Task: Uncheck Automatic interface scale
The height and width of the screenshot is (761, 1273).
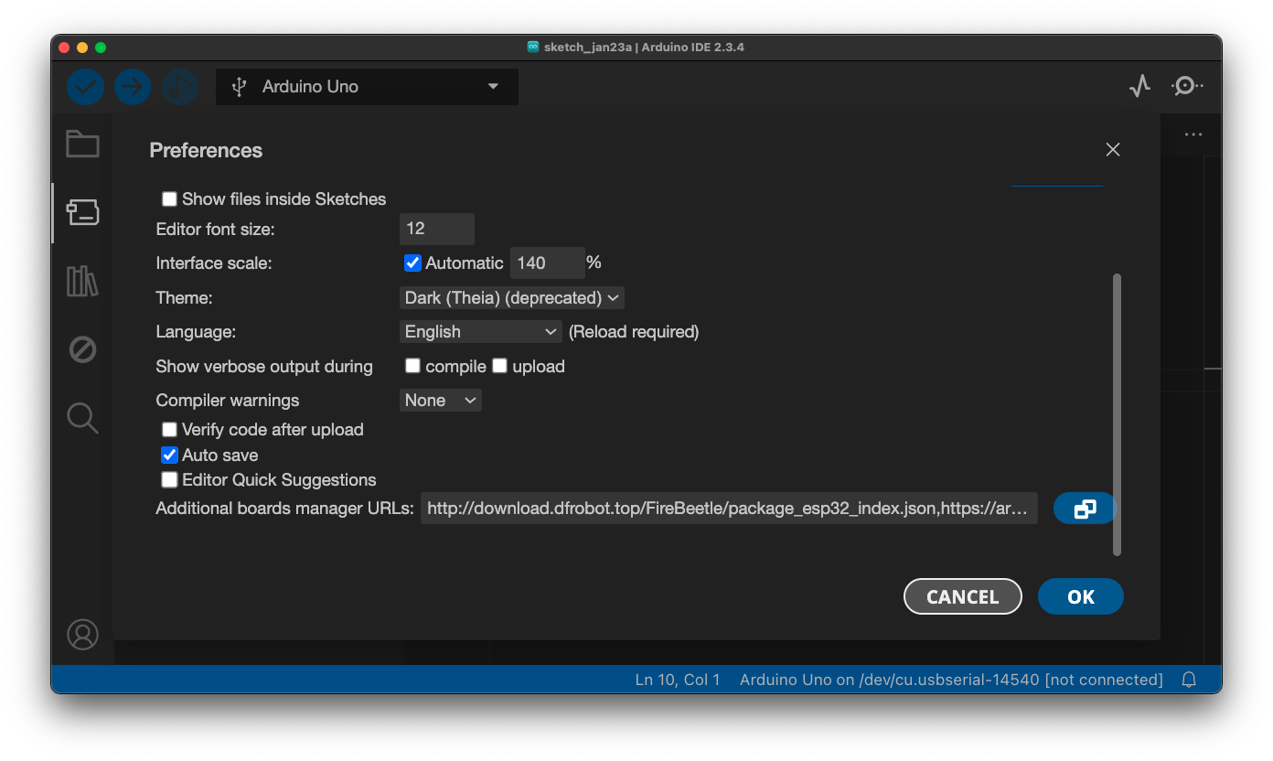Action: [412, 263]
